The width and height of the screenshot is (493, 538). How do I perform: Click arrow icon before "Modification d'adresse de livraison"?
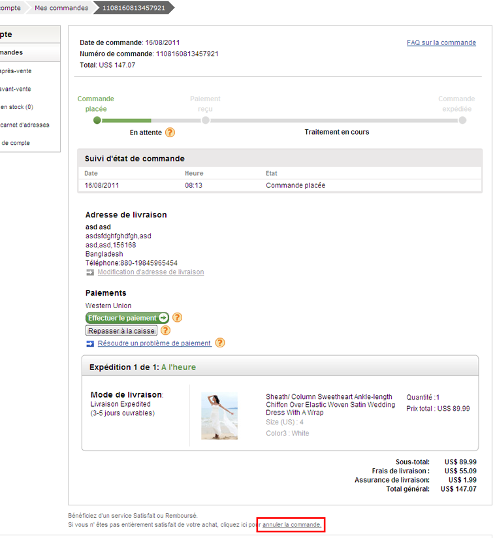click(90, 272)
